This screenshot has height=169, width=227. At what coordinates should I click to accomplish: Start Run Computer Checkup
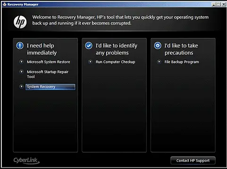click(115, 62)
